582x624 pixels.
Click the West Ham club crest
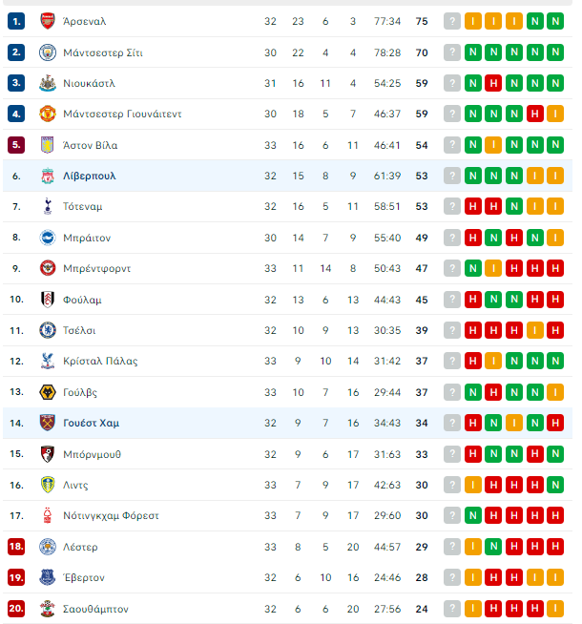[48, 423]
